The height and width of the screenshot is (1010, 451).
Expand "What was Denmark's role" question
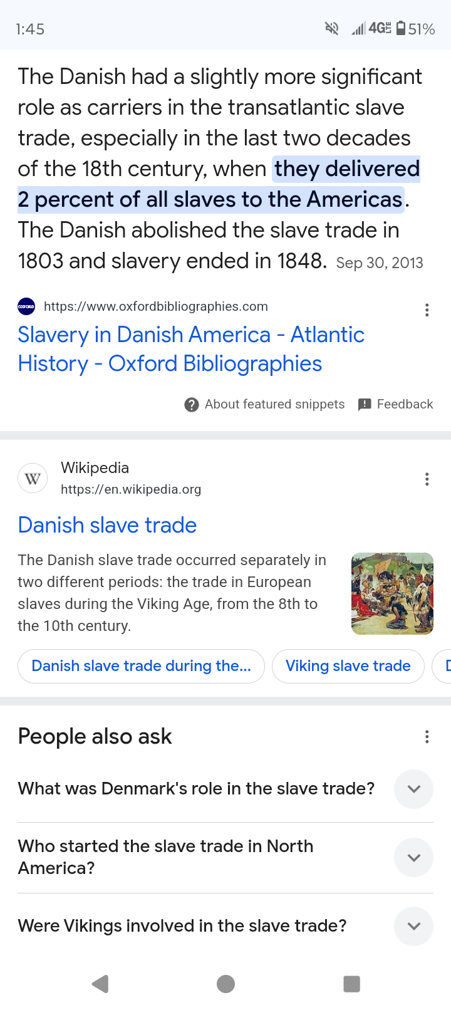point(413,789)
